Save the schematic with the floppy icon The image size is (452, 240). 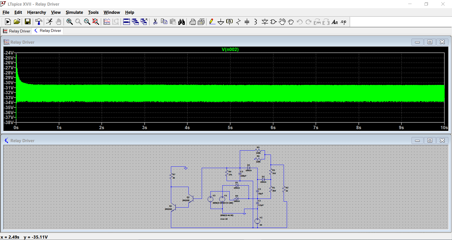pos(27,22)
